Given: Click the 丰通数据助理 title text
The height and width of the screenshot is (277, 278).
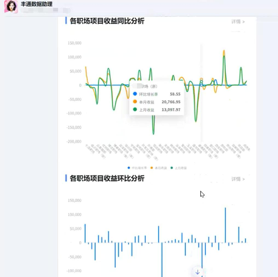Looking at the screenshot, I should (x=36, y=4).
